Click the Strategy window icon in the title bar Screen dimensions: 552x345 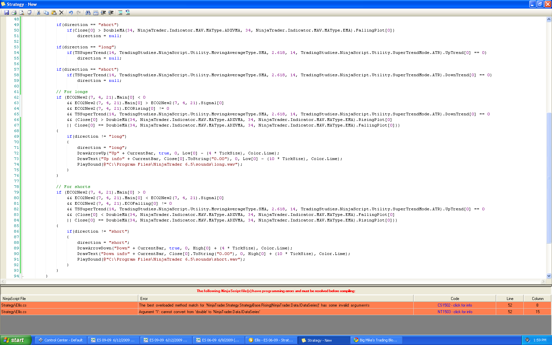pyautogui.click(x=3, y=4)
